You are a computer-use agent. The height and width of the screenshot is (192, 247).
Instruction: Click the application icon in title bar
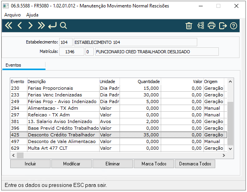(x=6, y=6)
